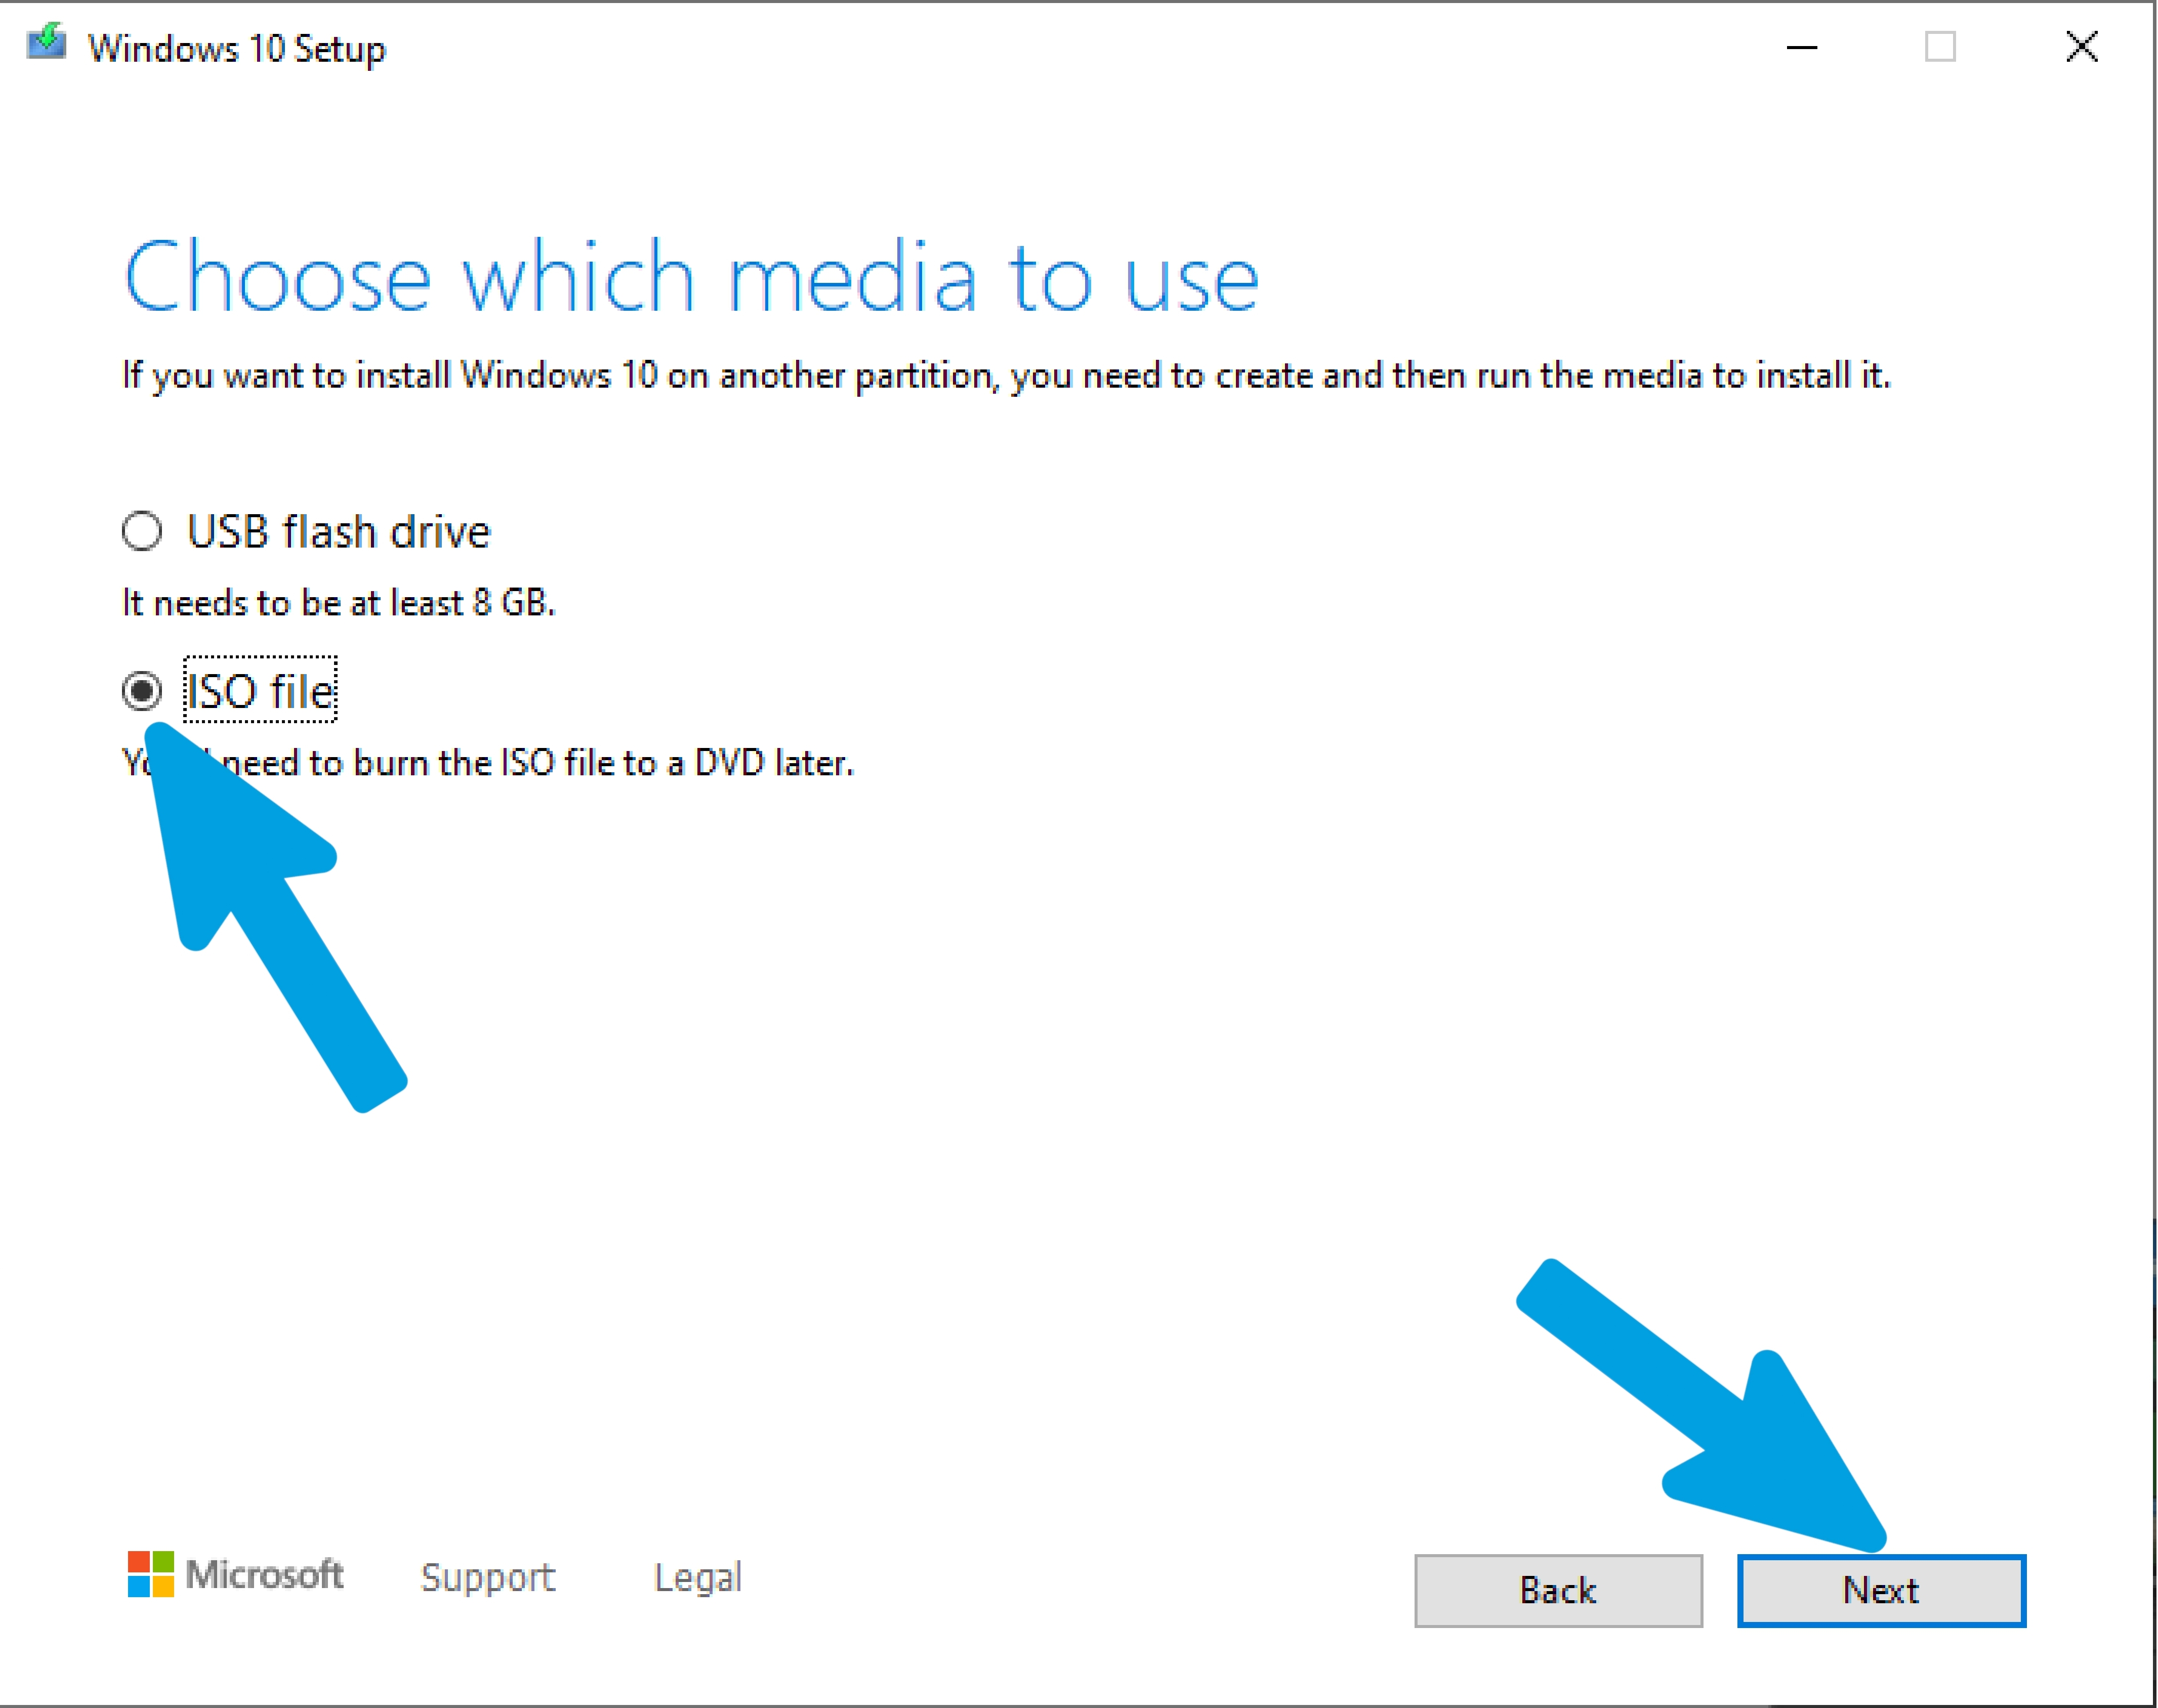Go to the previous step with Back
Viewport: 2158px width, 1708px height.
pyautogui.click(x=1558, y=1590)
